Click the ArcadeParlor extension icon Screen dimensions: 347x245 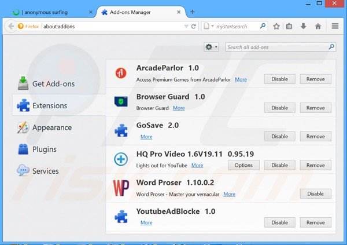(121, 73)
